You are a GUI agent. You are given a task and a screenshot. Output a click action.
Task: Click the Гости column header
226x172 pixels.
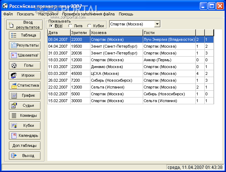(169, 33)
